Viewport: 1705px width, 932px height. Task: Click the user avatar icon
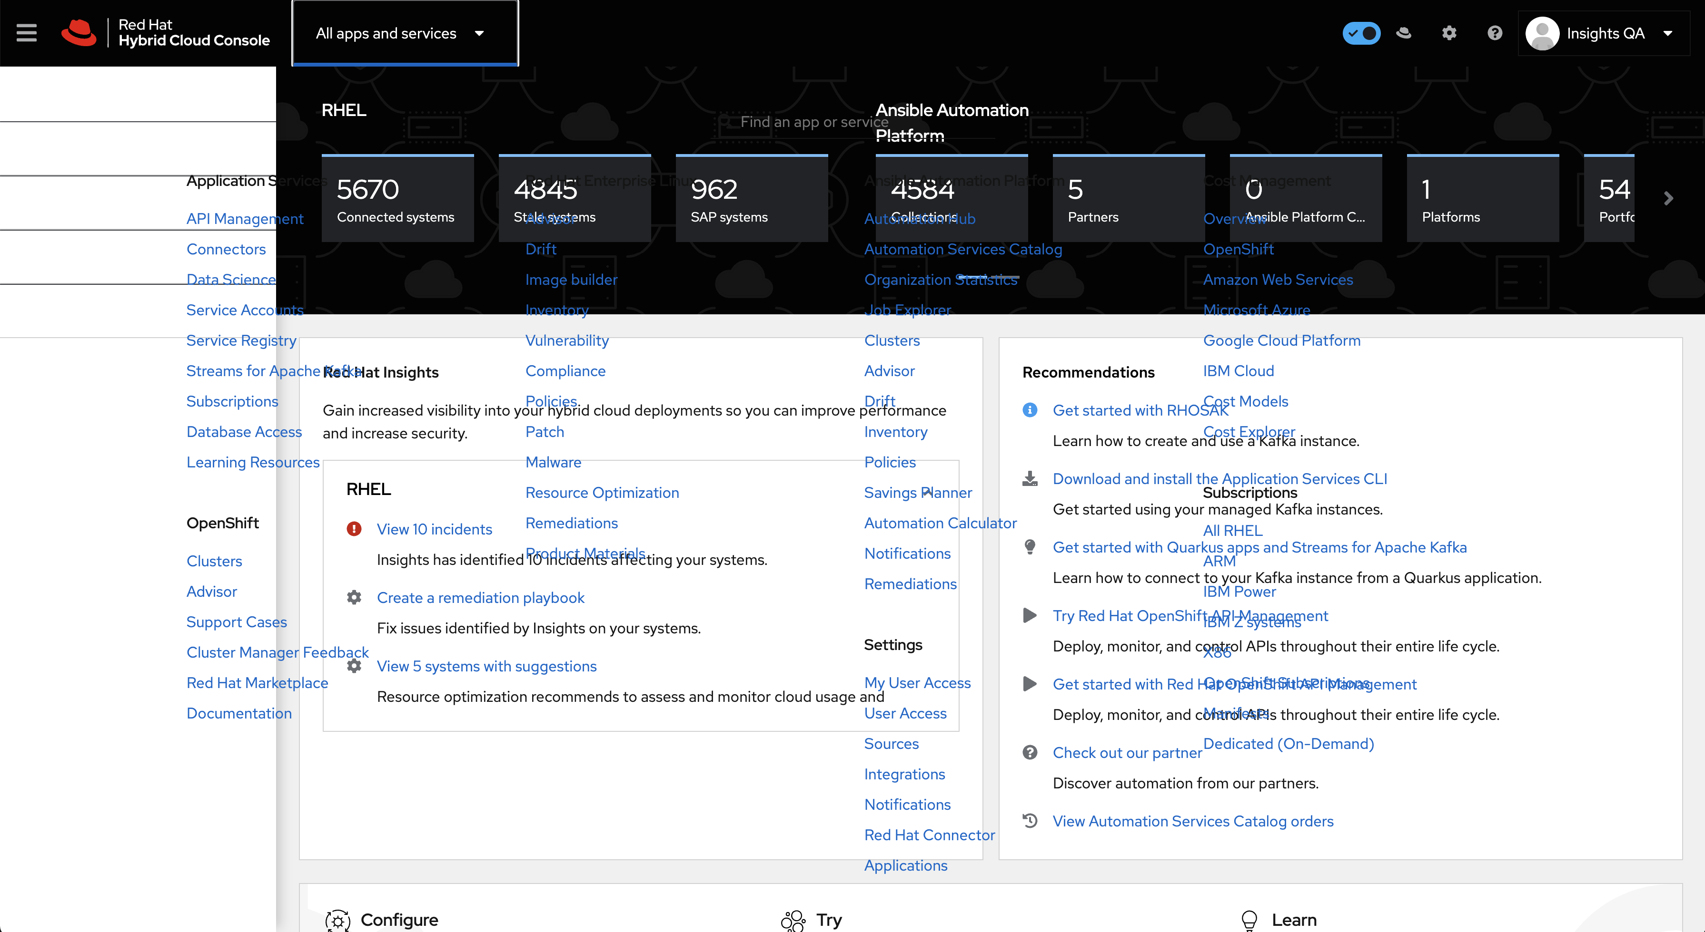pyautogui.click(x=1542, y=33)
